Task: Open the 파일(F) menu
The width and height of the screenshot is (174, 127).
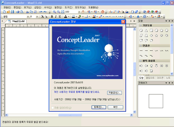Action: tap(7, 8)
